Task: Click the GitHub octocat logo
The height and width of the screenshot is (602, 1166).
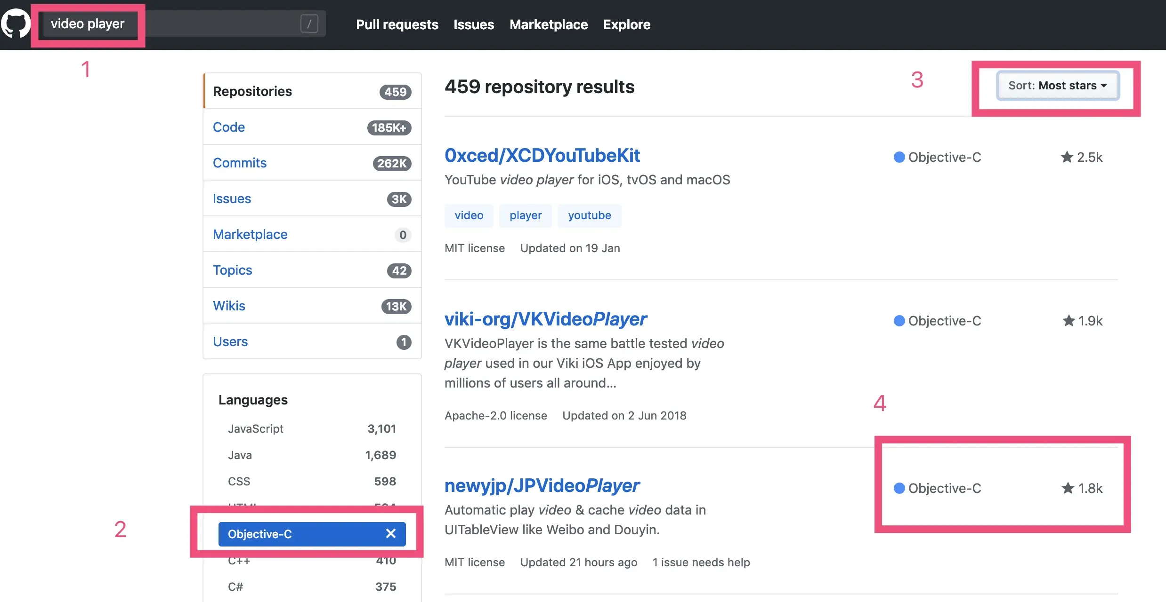Action: [16, 24]
